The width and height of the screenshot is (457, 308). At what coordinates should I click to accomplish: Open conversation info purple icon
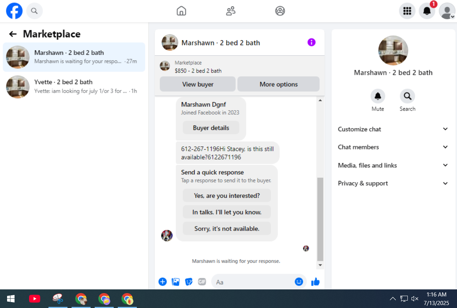[312, 42]
